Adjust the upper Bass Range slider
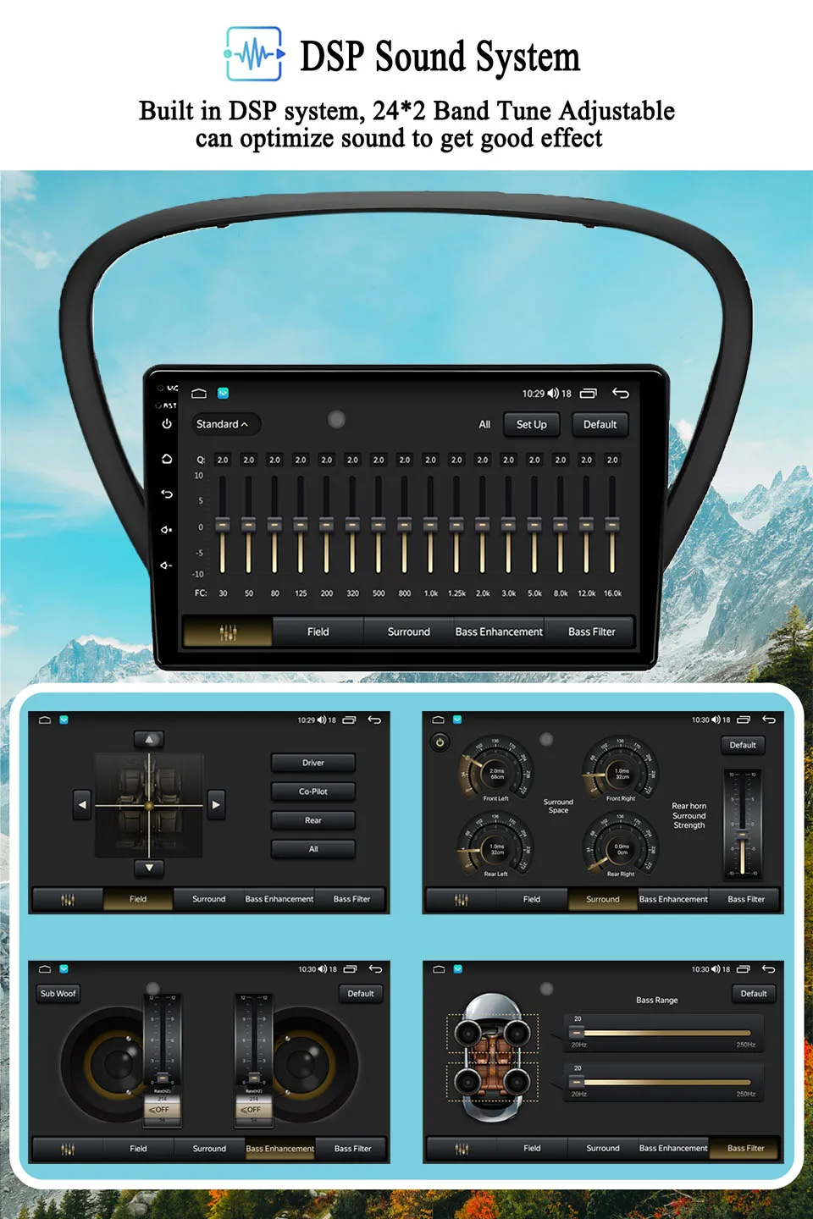The height and width of the screenshot is (1219, 813). (664, 1034)
